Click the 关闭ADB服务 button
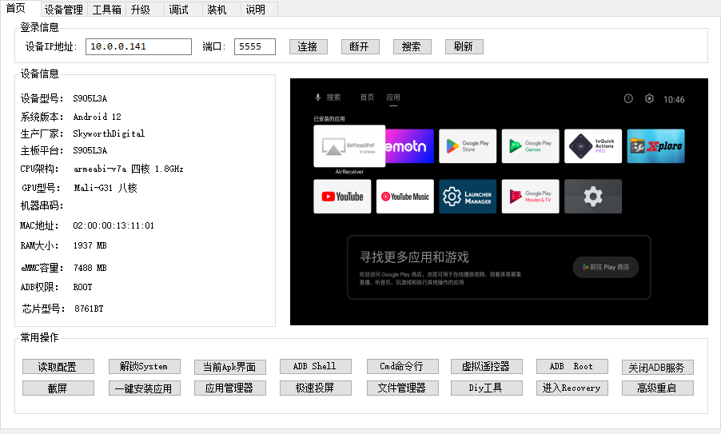The image size is (721, 434). (x=658, y=368)
